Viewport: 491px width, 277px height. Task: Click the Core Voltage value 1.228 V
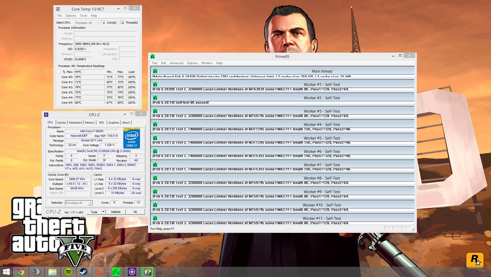tap(110, 145)
